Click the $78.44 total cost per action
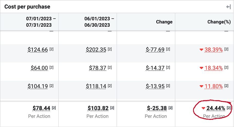 (41, 108)
